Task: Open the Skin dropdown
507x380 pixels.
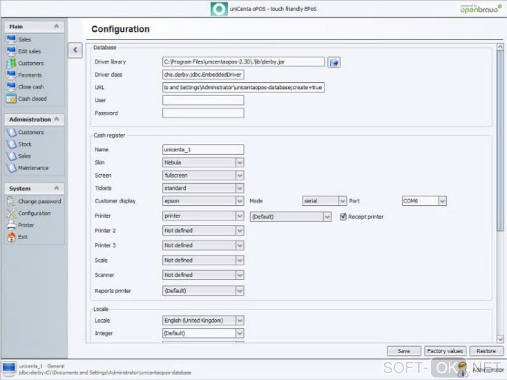Action: pos(239,163)
